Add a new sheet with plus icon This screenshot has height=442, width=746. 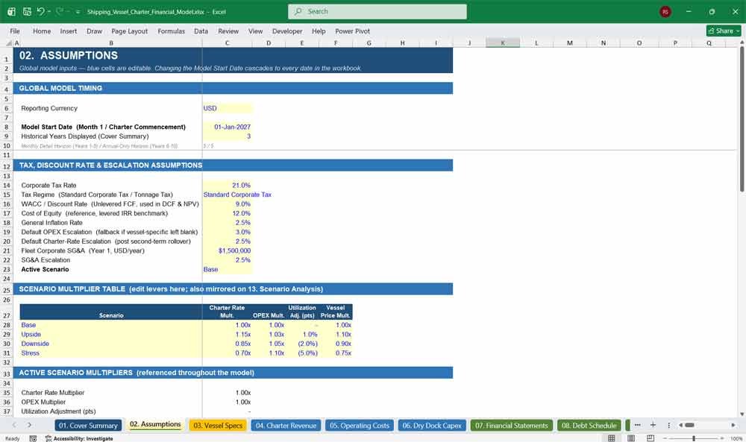(653, 425)
